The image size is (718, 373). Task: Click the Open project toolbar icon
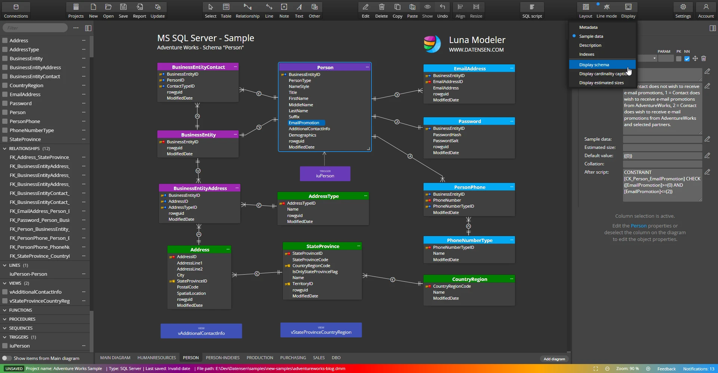[x=108, y=10]
